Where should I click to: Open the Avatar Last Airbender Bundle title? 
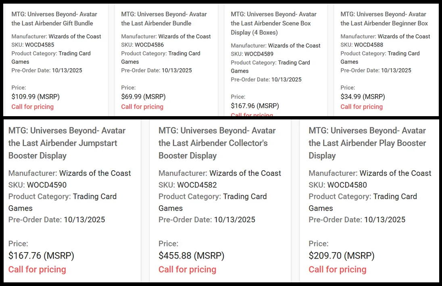point(164,19)
